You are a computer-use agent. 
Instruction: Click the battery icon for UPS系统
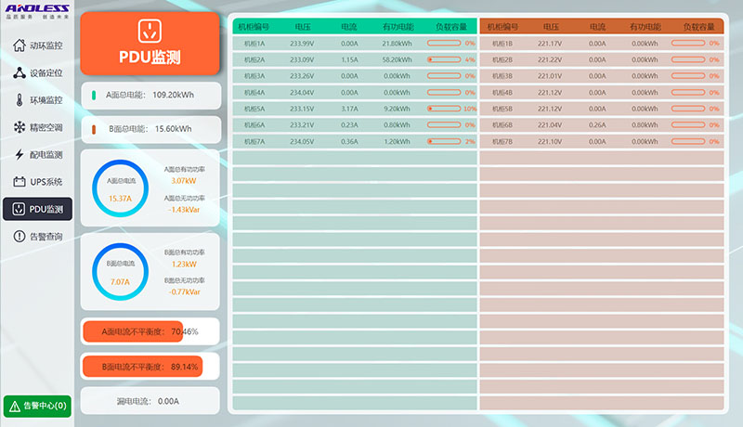point(20,182)
